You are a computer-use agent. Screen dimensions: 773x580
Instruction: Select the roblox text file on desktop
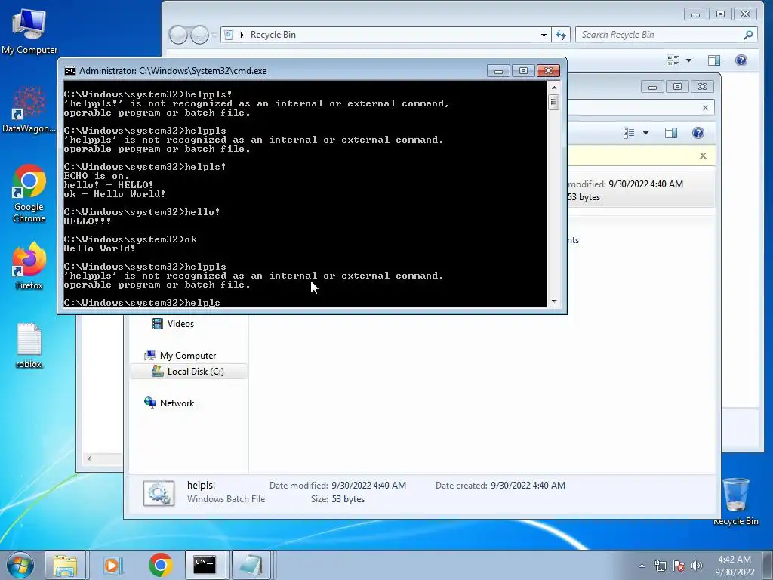point(29,346)
